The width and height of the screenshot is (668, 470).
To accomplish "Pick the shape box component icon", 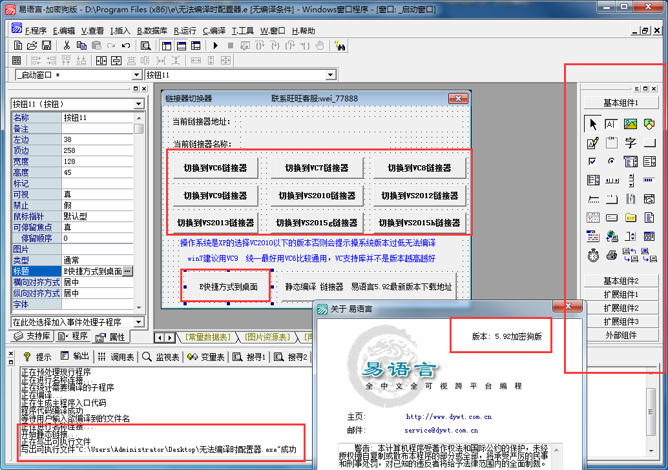I will (649, 124).
